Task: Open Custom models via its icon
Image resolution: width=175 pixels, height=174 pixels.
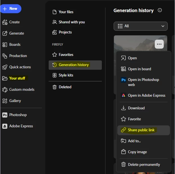Action: (5, 90)
